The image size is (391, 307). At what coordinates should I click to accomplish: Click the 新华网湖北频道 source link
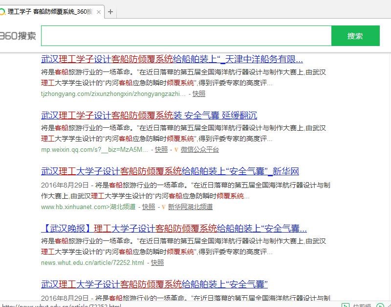coord(190,207)
